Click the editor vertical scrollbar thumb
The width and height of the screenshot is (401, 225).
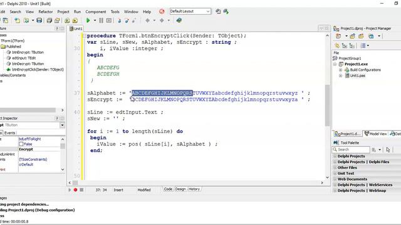click(x=327, y=106)
